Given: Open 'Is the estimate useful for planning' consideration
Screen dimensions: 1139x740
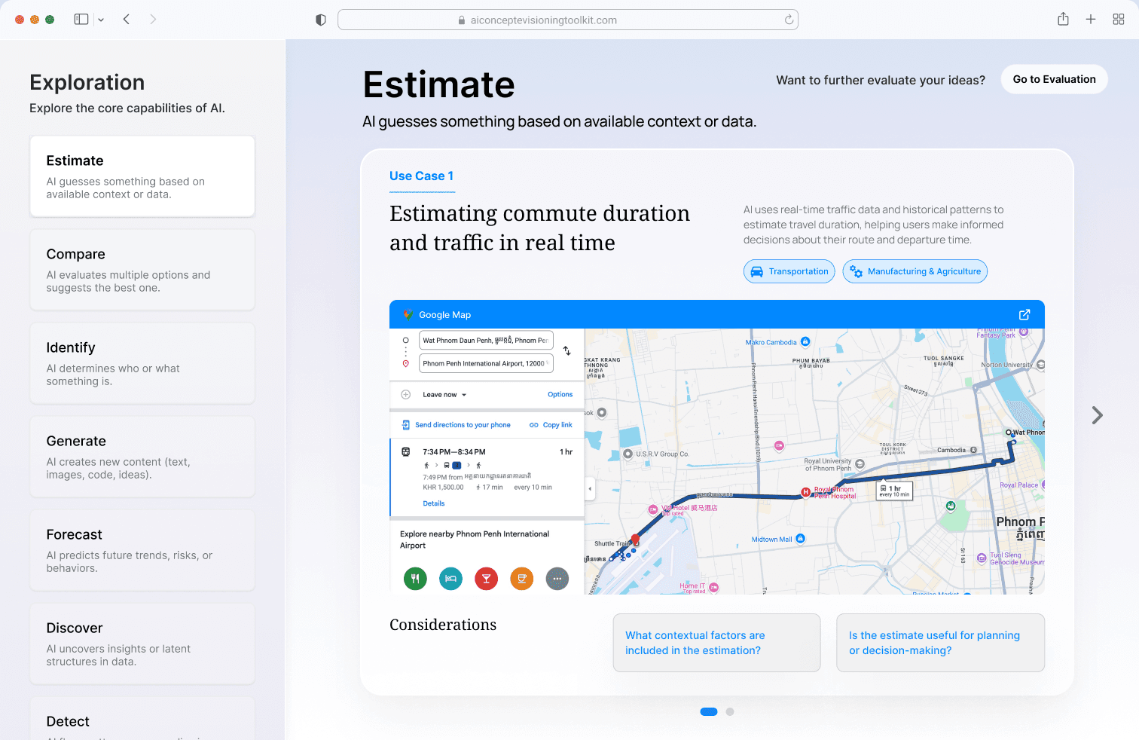Looking at the screenshot, I should point(940,643).
